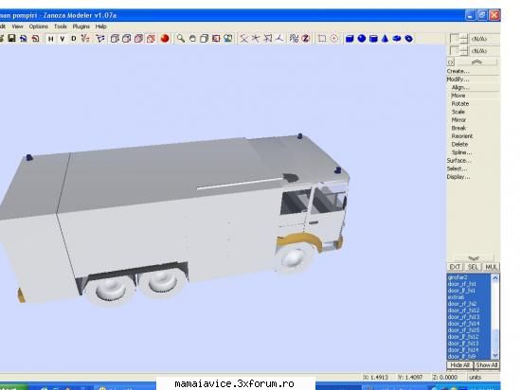Image resolution: width=521 pixels, height=390 pixels.
Task: Toggle the MUL mode button
Action: coord(491,267)
